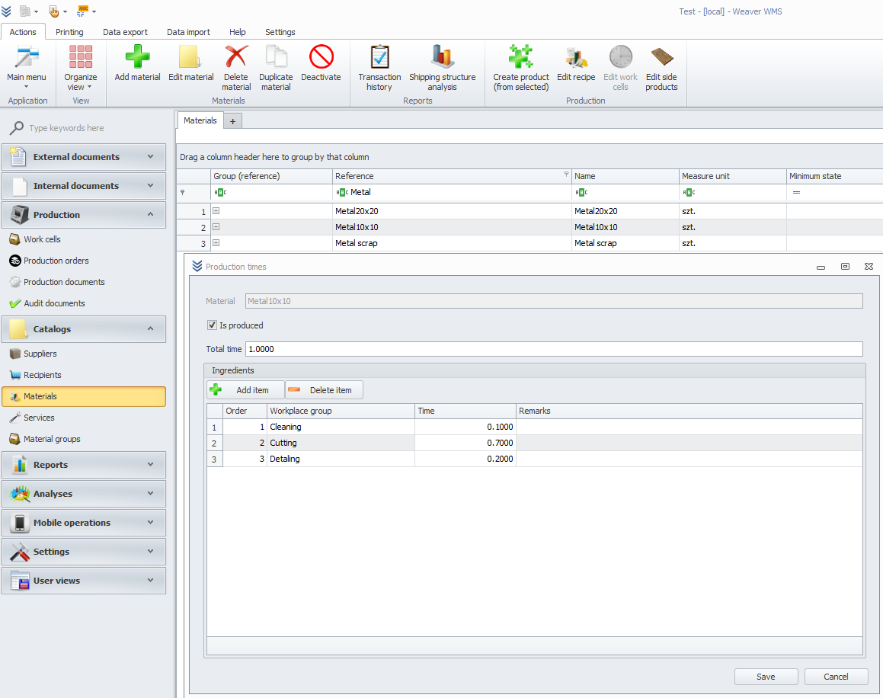Maximize the Production times dialog
This screenshot has height=698, width=883.
(845, 267)
